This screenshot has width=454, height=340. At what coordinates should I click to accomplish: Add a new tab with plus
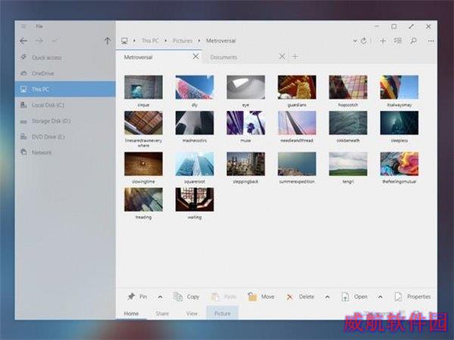295,57
